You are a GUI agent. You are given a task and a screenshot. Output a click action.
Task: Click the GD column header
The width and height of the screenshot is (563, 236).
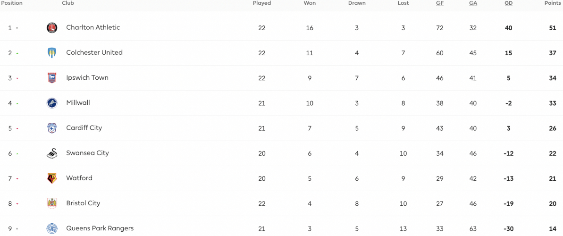tap(508, 3)
